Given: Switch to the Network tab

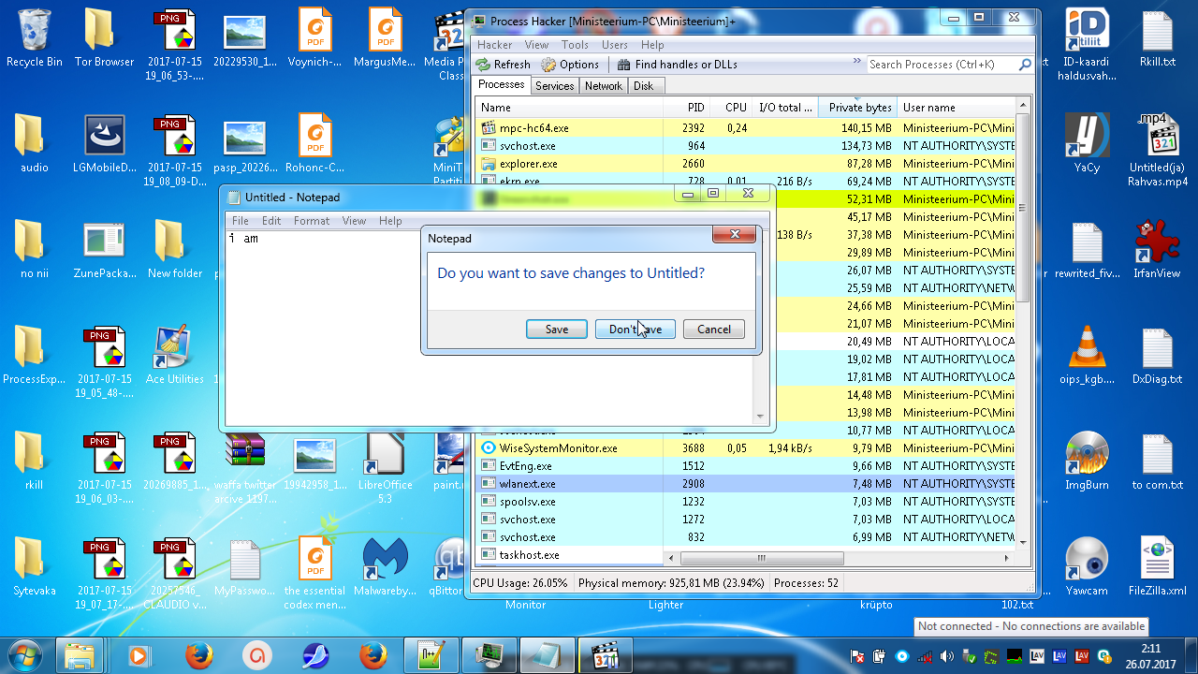Looking at the screenshot, I should point(604,86).
